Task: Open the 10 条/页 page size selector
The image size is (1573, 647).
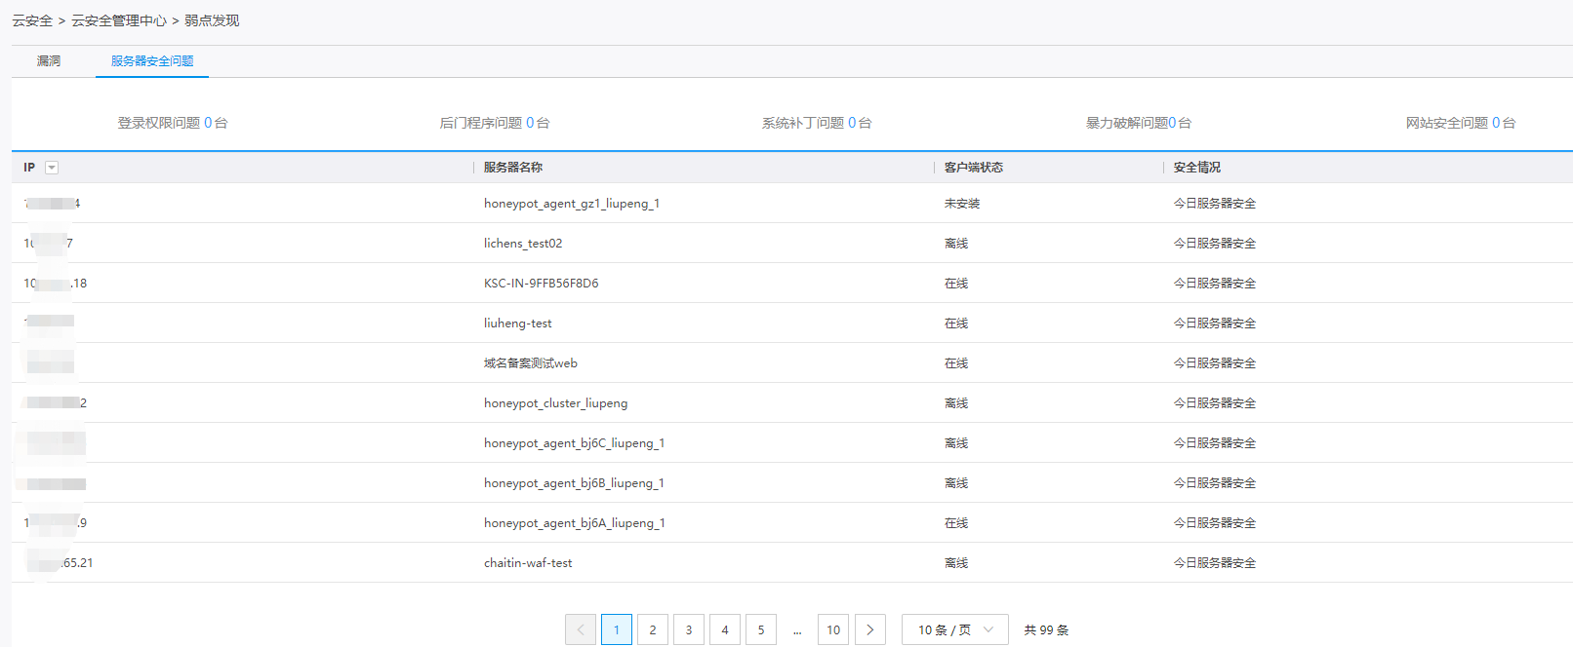Action: (954, 629)
